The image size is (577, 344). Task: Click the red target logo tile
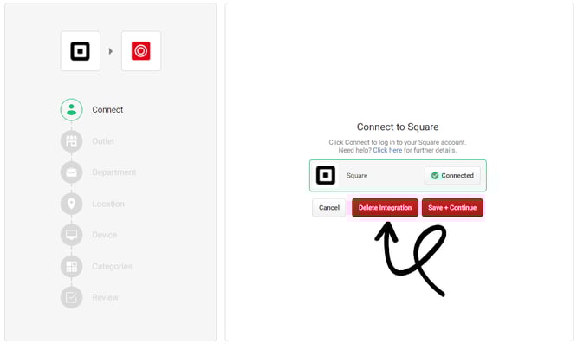click(x=141, y=51)
